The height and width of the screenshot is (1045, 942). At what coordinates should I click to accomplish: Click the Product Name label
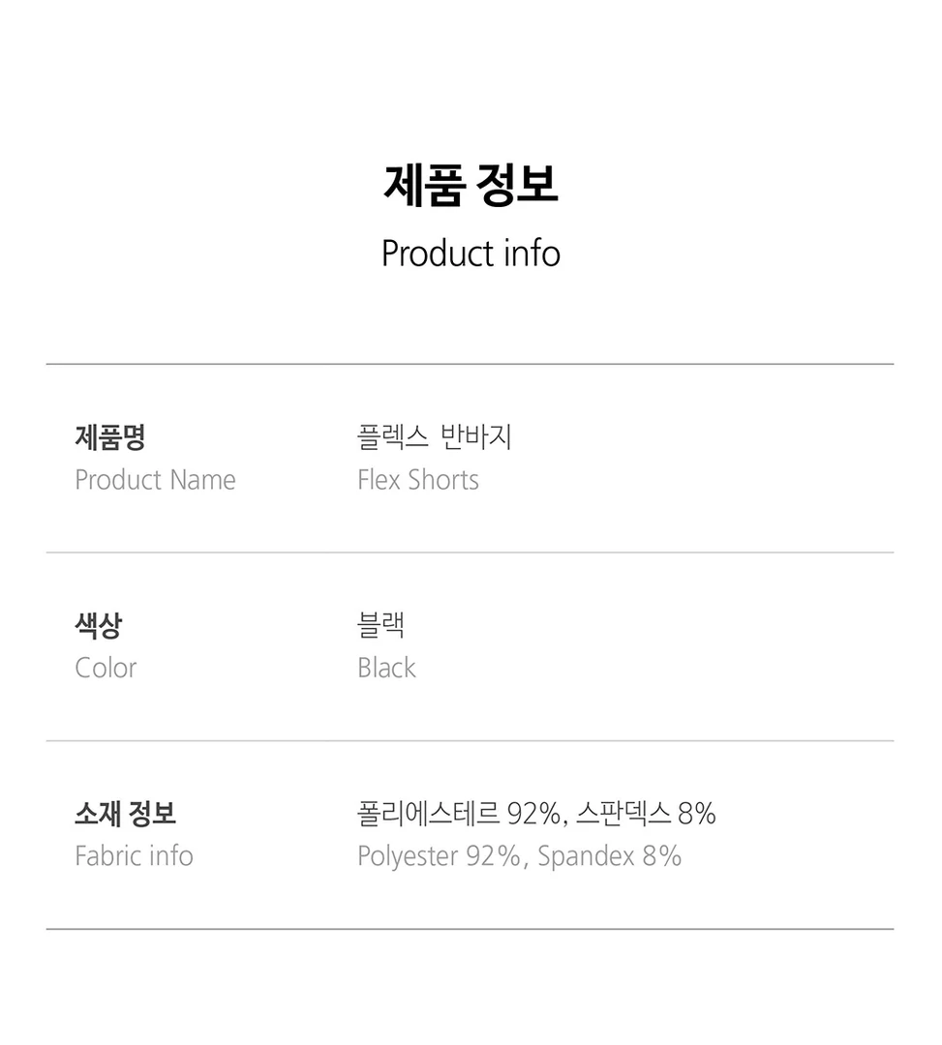(155, 480)
